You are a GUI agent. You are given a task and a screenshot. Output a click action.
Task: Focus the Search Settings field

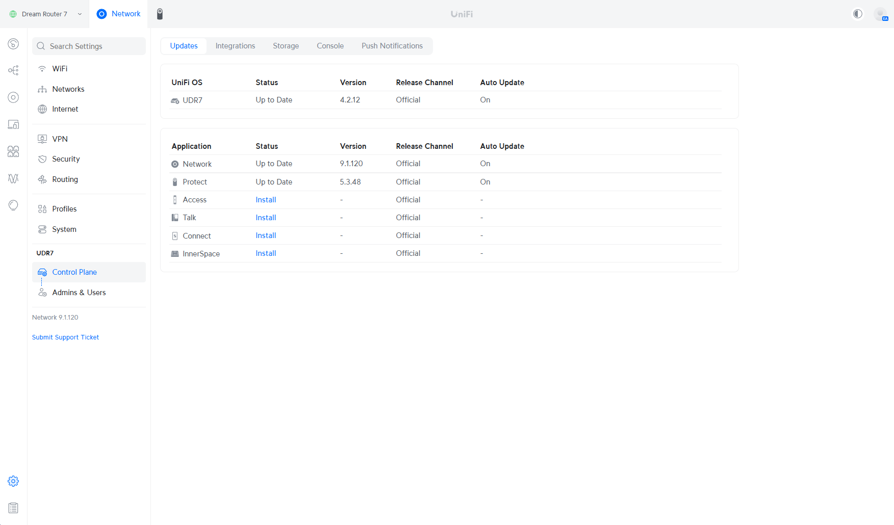[89, 46]
